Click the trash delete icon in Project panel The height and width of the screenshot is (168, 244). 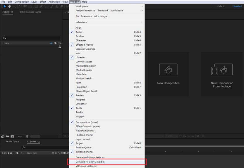(x=27, y=136)
